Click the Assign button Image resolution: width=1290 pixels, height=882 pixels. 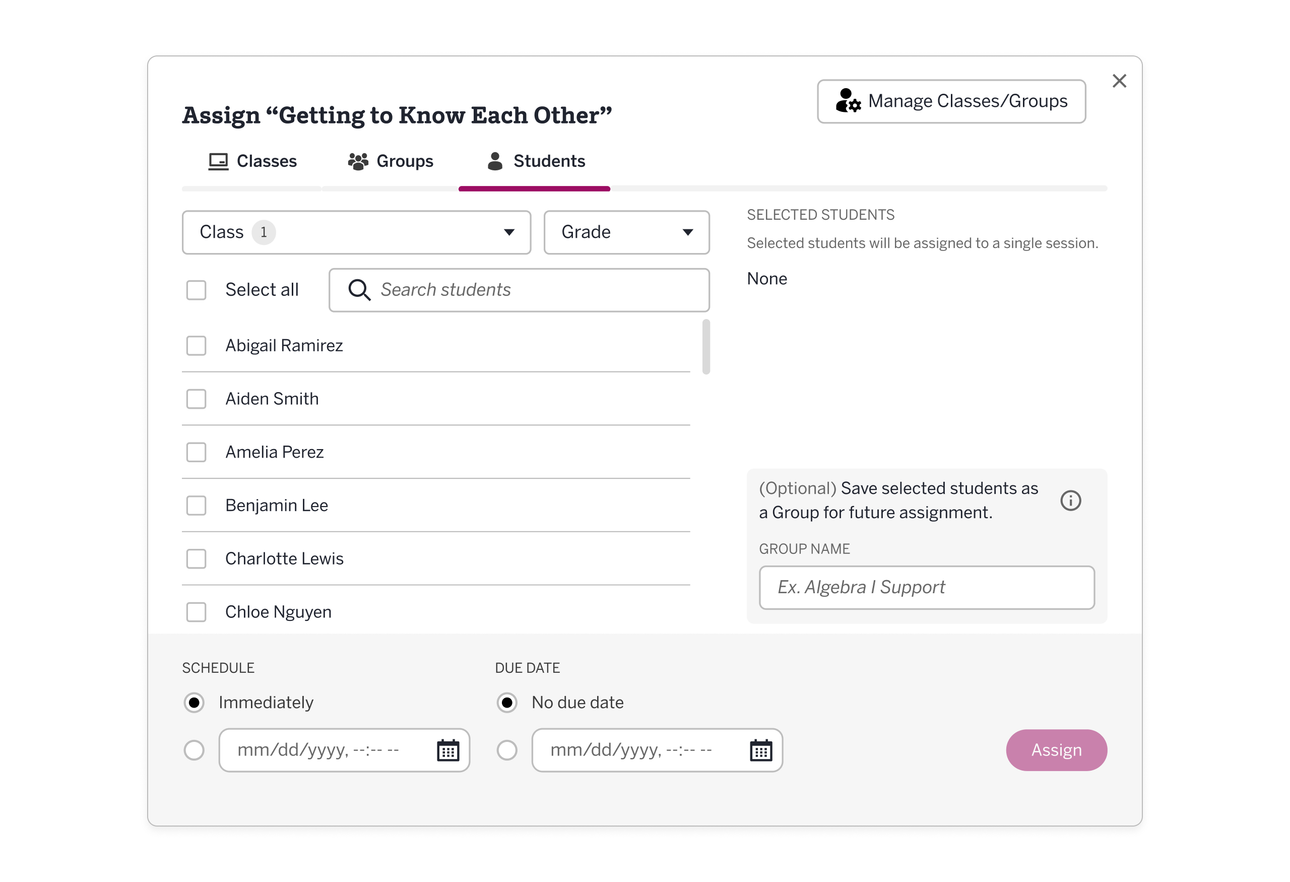click(1056, 750)
